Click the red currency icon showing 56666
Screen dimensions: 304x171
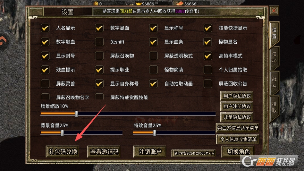[x=179, y=4]
